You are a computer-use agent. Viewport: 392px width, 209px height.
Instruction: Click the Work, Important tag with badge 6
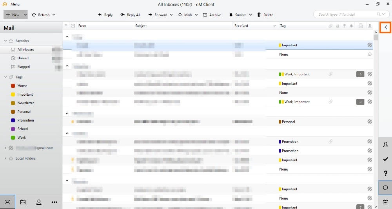(294, 74)
